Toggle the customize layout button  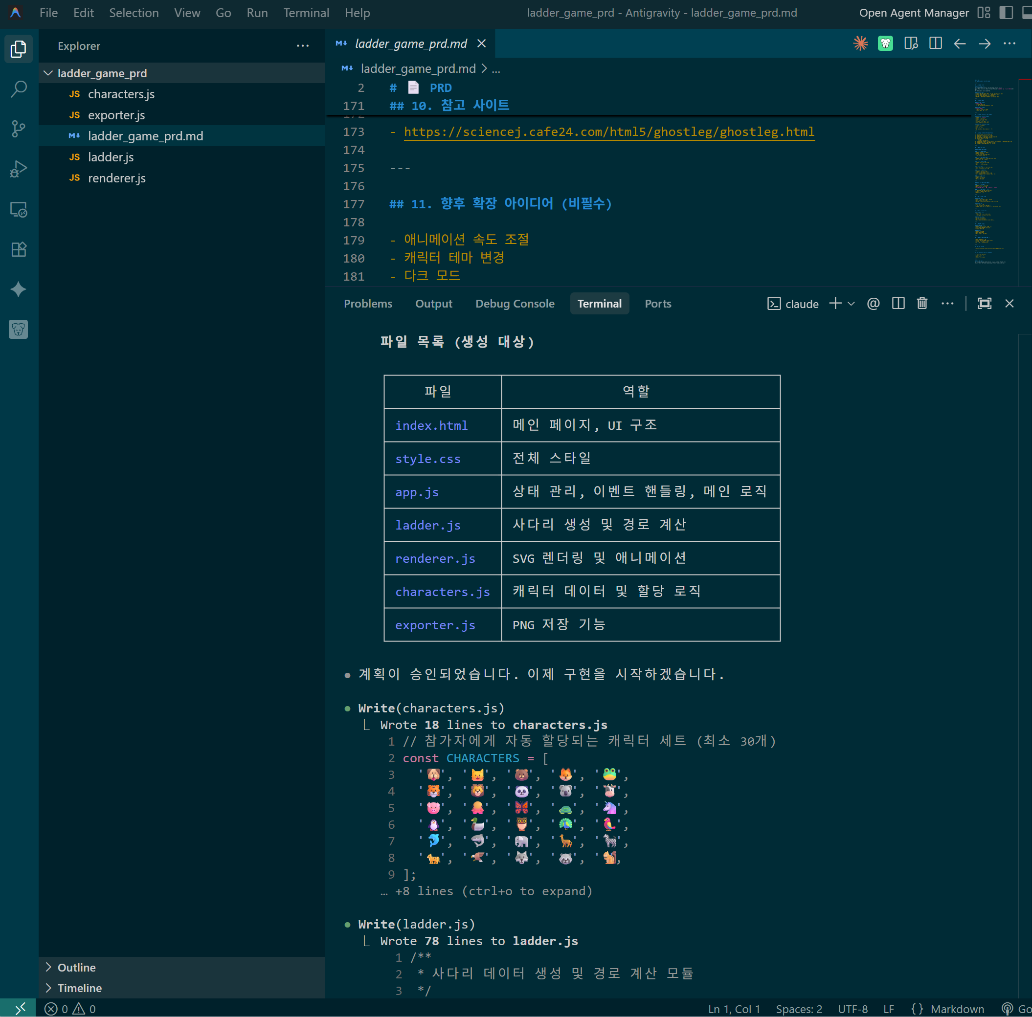pyautogui.click(x=984, y=12)
